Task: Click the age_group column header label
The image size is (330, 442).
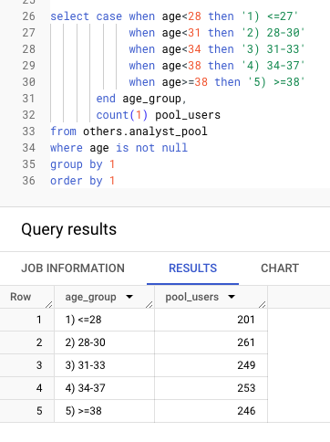Action: tap(90, 297)
